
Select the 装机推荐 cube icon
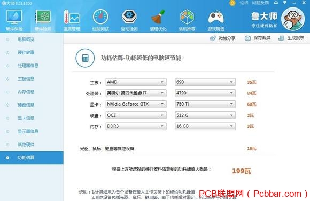(x=187, y=17)
